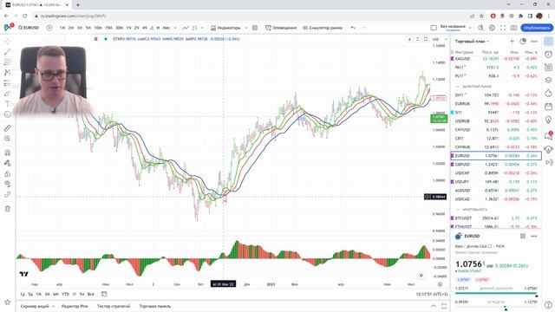Viewport: 555px width, 312px height.
Task: Switch to the monthly timeframe
Action: point(166,28)
